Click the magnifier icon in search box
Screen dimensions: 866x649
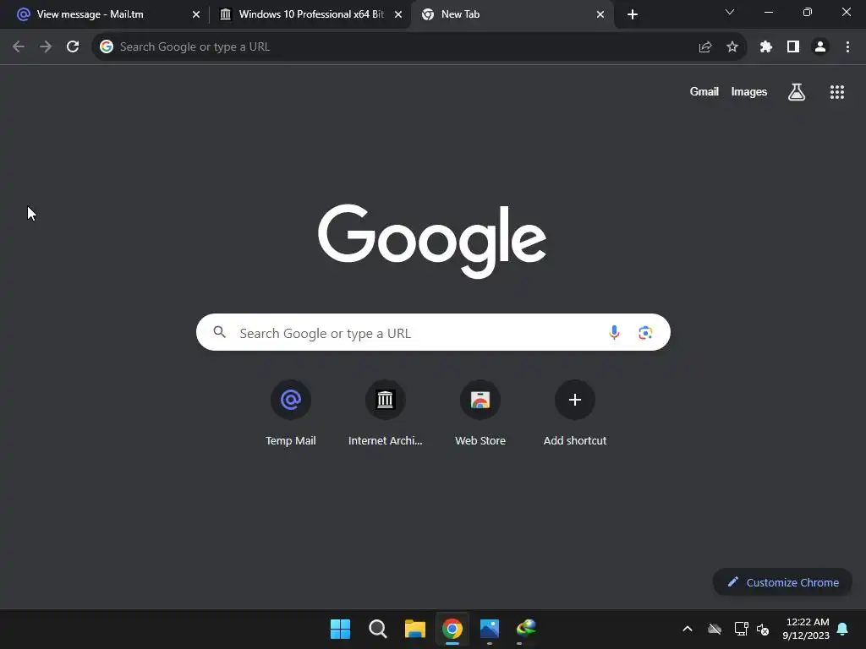[220, 332]
